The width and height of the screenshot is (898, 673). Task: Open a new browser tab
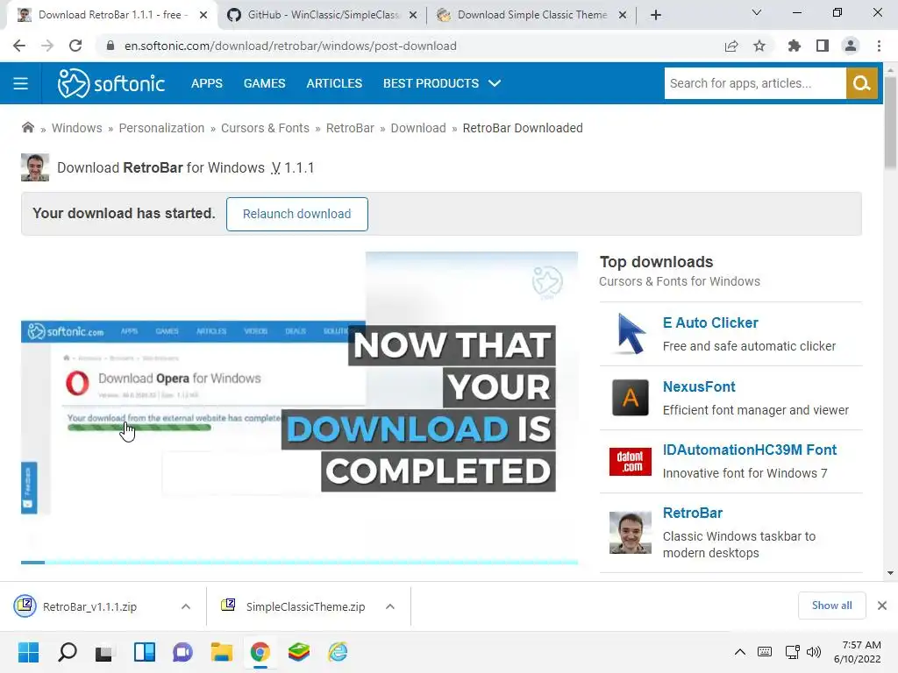coord(656,15)
